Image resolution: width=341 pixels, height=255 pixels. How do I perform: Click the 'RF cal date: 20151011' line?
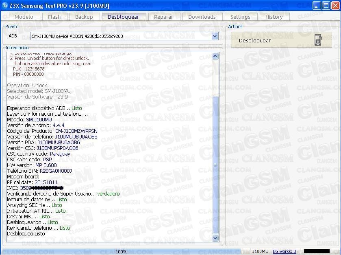(x=32, y=182)
